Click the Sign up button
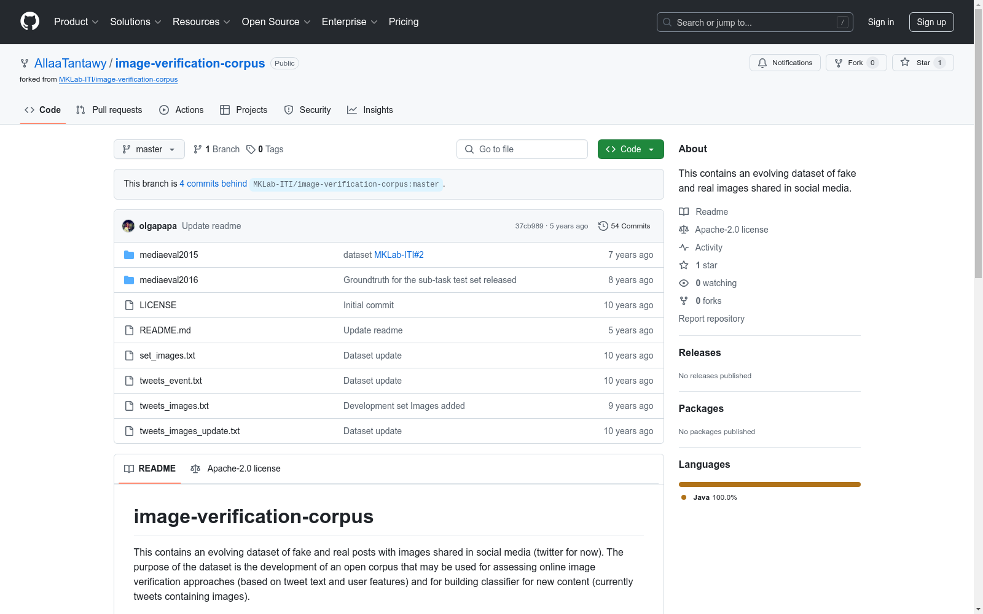 pyautogui.click(x=931, y=22)
